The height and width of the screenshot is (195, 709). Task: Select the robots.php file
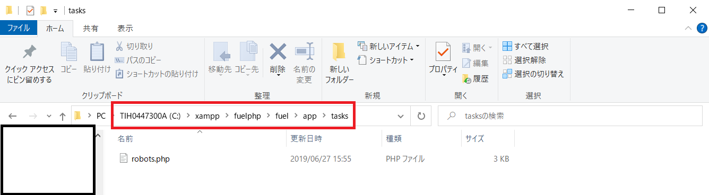pyautogui.click(x=151, y=158)
